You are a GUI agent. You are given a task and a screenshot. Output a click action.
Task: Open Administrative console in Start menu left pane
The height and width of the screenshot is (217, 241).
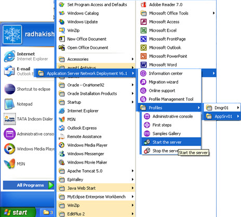pyautogui.click(x=29, y=134)
